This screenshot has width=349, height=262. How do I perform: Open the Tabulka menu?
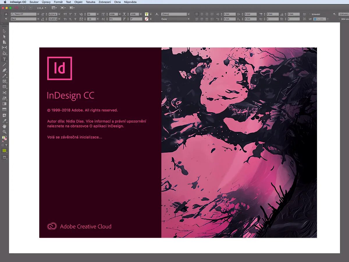[90, 2]
